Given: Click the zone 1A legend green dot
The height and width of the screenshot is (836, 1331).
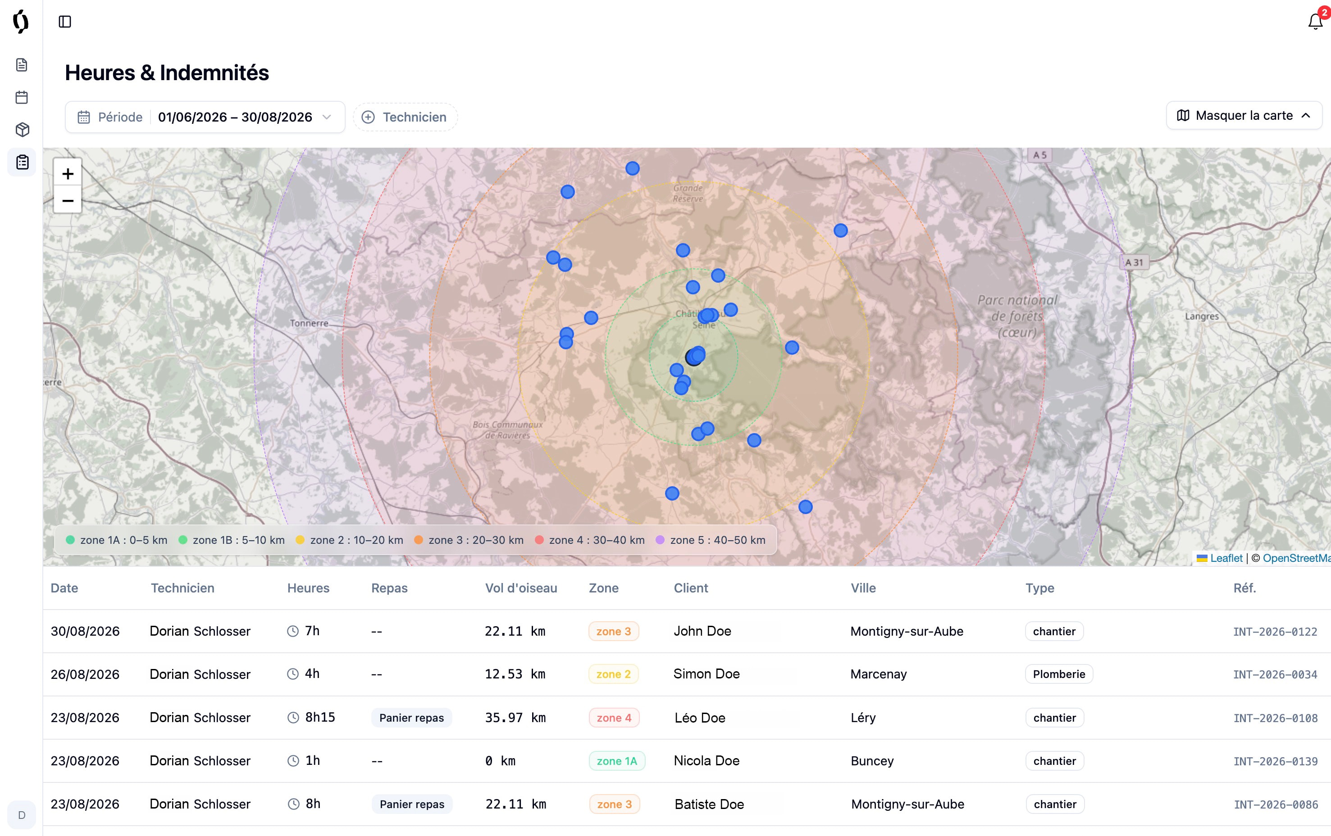Looking at the screenshot, I should pyautogui.click(x=70, y=540).
